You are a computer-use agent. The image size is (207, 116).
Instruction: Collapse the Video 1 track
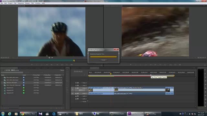point(81,88)
